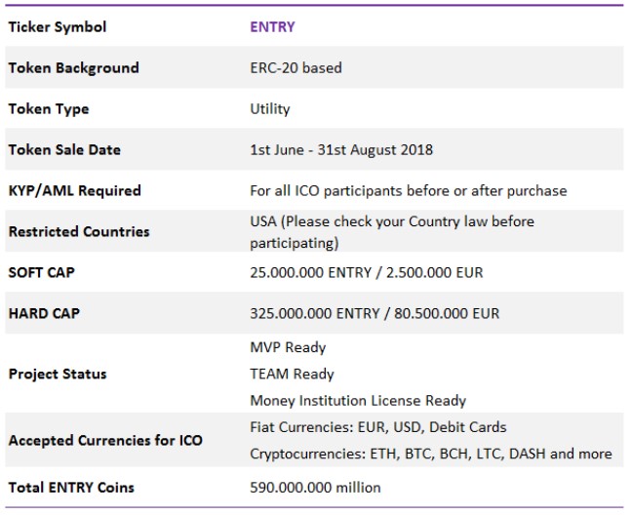Image resolution: width=632 pixels, height=515 pixels.
Task: Click the KYP/AML Required label
Action: tap(74, 191)
